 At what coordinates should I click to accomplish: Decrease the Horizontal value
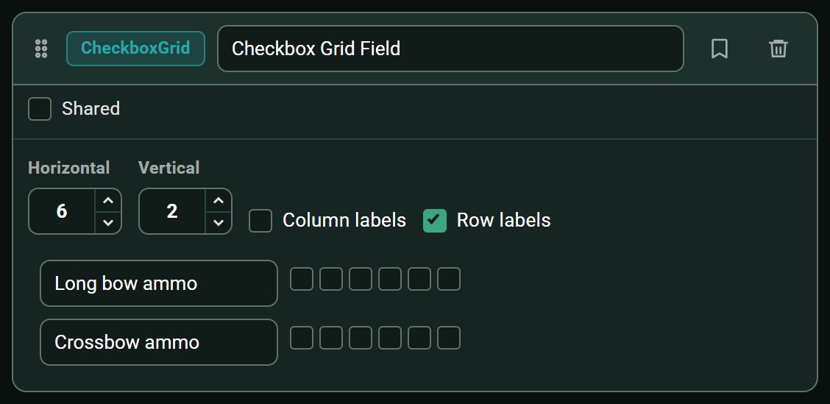click(x=108, y=222)
